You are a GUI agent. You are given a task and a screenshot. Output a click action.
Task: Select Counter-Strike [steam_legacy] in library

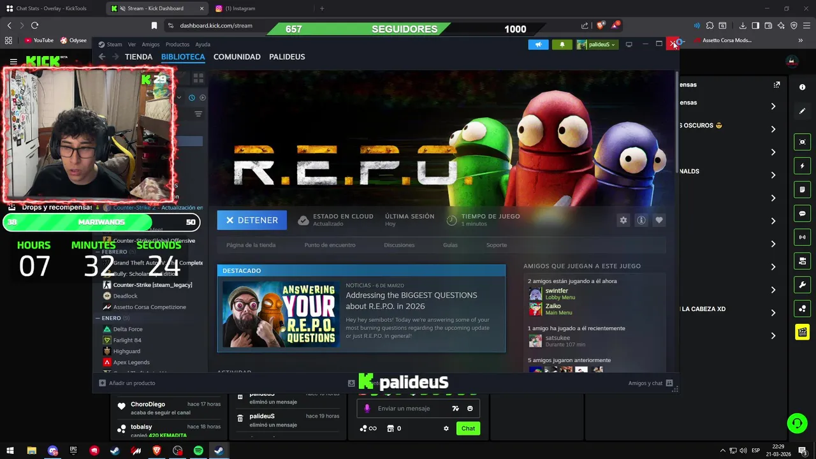point(152,285)
